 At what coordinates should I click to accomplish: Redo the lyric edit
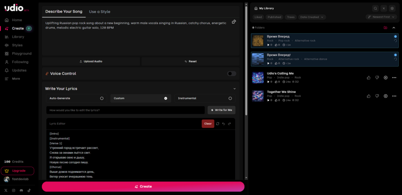[x=230, y=124]
